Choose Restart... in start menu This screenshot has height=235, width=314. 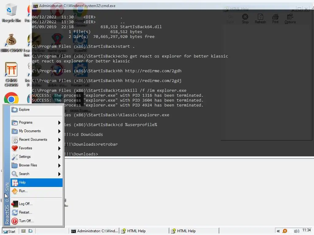tap(36, 212)
